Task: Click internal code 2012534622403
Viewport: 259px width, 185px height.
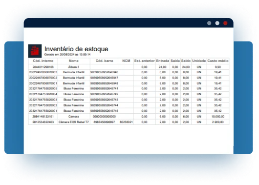Action: [43, 122]
